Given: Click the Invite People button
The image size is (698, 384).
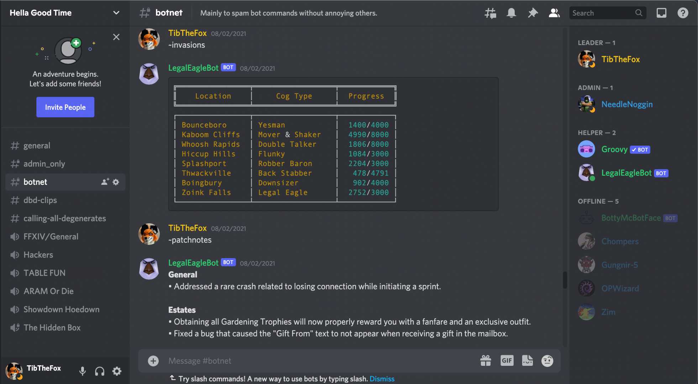Looking at the screenshot, I should [65, 107].
